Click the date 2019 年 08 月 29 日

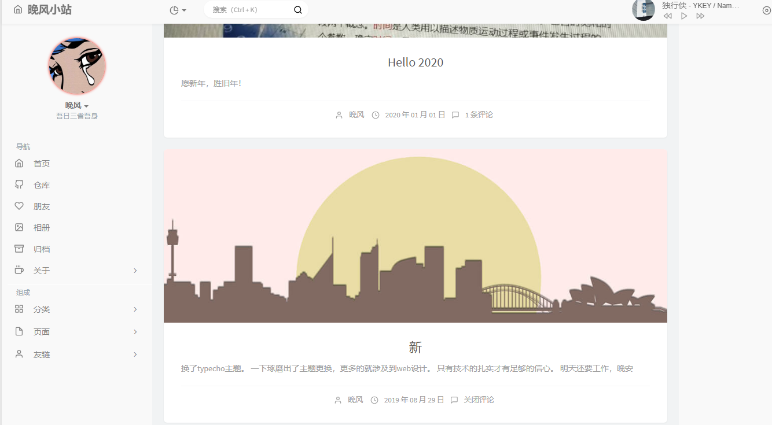click(x=414, y=400)
